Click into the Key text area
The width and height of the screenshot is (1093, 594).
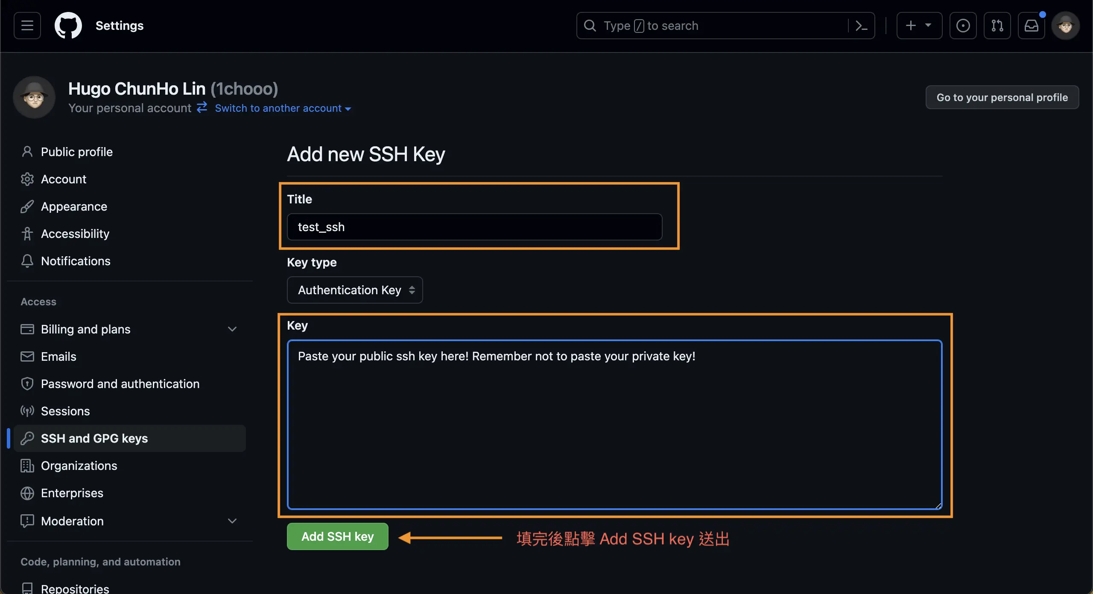614,424
